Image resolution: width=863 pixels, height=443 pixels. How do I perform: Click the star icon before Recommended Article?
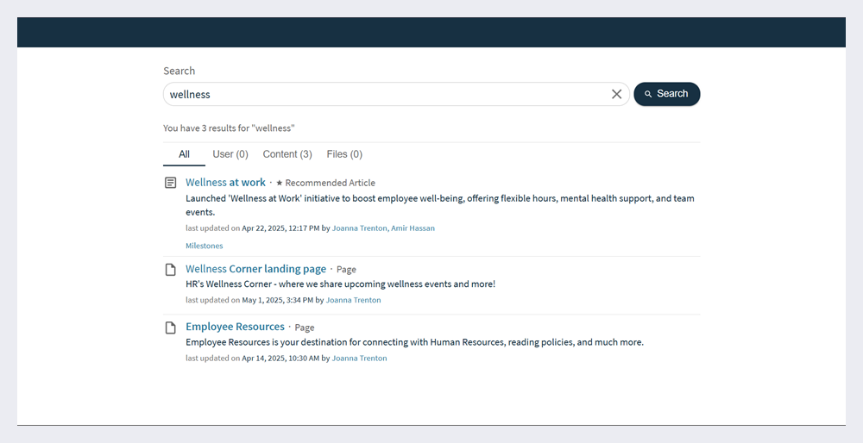pyautogui.click(x=280, y=183)
